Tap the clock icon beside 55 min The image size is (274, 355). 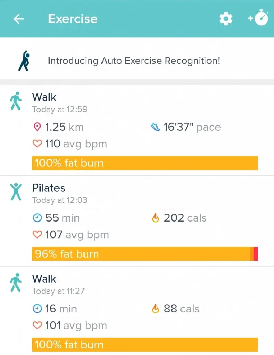37,218
